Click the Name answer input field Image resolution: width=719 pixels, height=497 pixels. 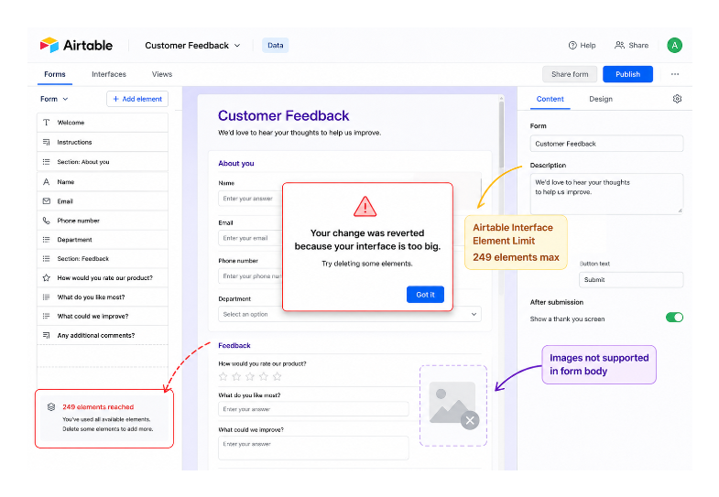click(250, 199)
